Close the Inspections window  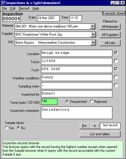coord(123,3)
